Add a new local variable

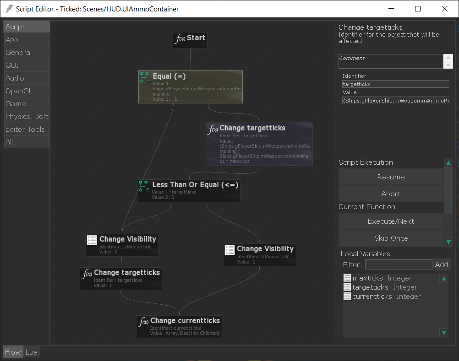tap(441, 264)
